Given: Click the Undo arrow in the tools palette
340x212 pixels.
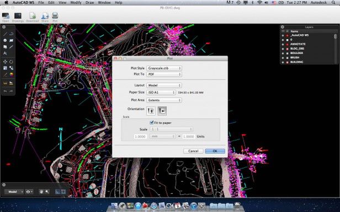Looking at the screenshot, I should pos(5,91).
